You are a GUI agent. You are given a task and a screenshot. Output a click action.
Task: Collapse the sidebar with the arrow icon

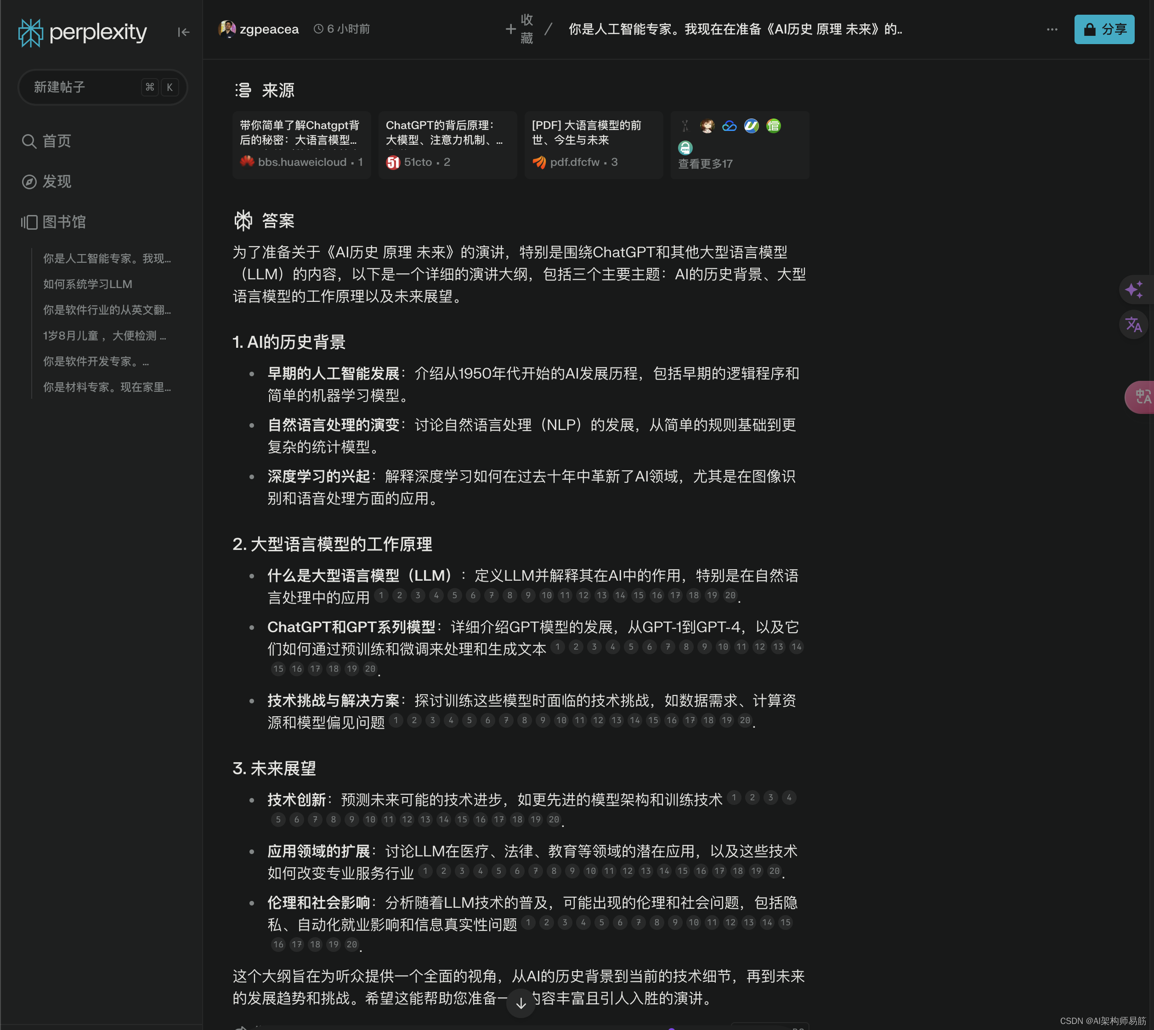[x=183, y=32]
